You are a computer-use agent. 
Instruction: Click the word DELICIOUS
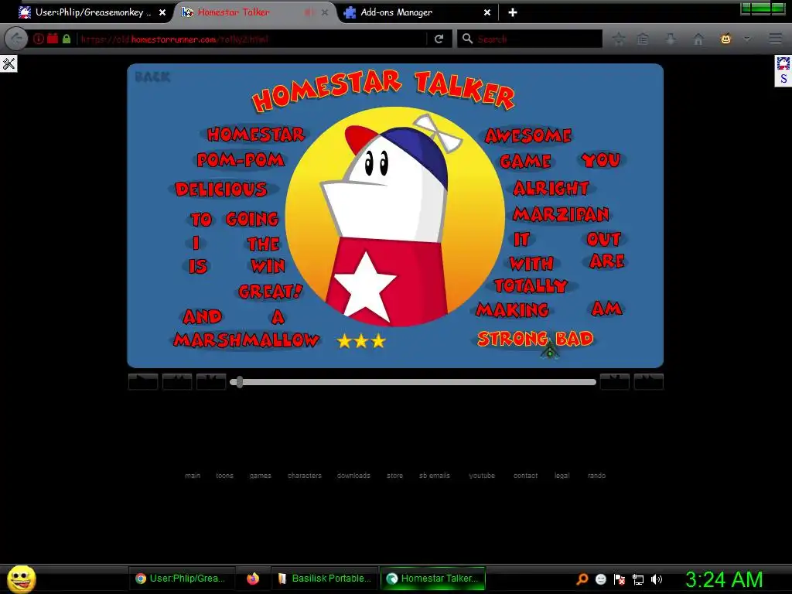click(x=221, y=189)
